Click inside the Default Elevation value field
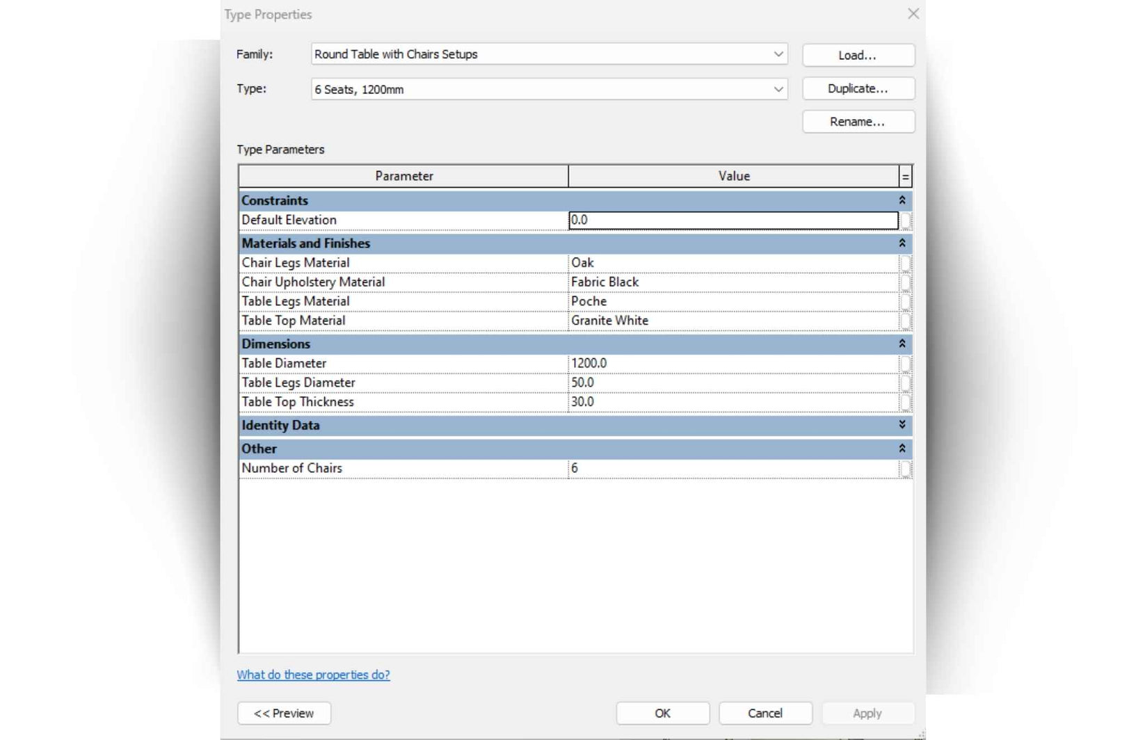This screenshot has width=1145, height=740. click(x=696, y=220)
